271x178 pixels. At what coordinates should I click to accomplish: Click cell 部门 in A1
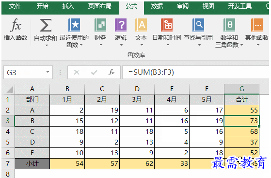[32, 100]
